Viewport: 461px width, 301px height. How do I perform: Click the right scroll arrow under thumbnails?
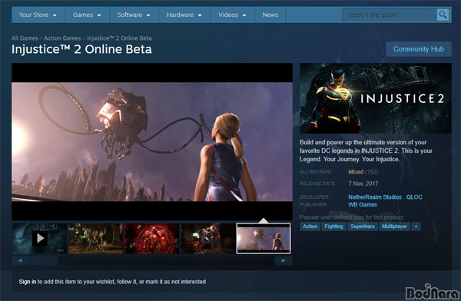284,261
